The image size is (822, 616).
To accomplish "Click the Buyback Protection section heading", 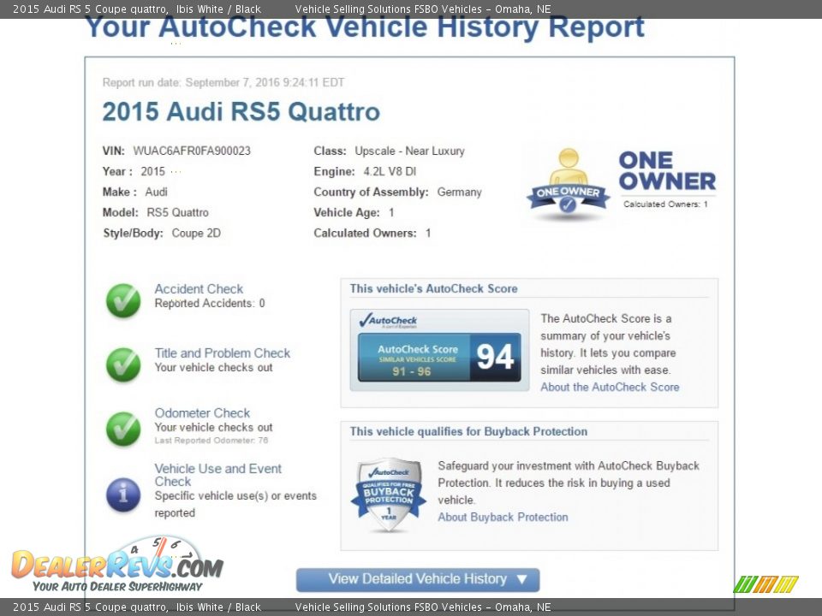I will coord(468,431).
